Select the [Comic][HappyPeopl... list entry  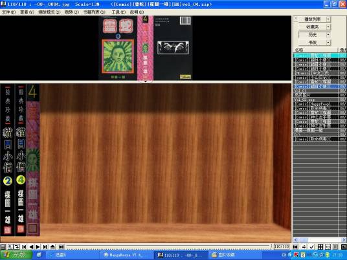(320, 104)
